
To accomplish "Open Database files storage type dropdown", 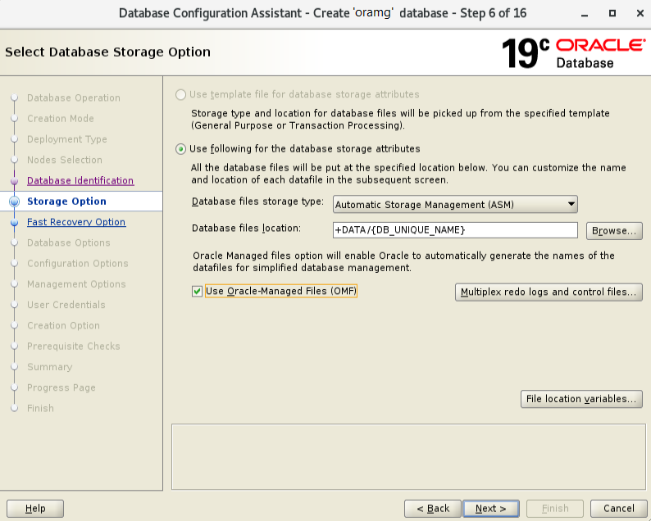I will pyautogui.click(x=455, y=205).
